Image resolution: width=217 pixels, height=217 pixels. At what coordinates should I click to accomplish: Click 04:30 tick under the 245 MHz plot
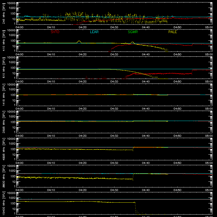114,27
